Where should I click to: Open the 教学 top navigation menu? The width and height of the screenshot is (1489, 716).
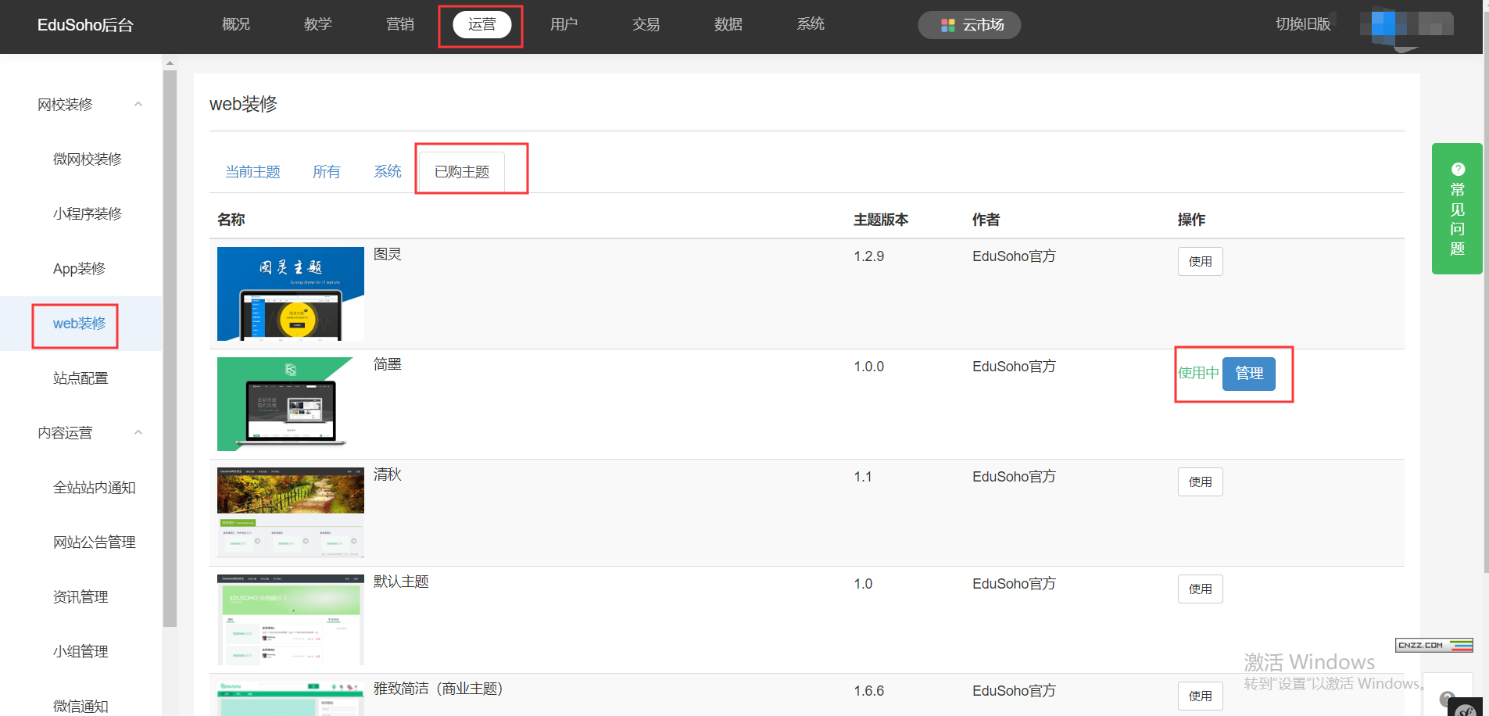317,24
